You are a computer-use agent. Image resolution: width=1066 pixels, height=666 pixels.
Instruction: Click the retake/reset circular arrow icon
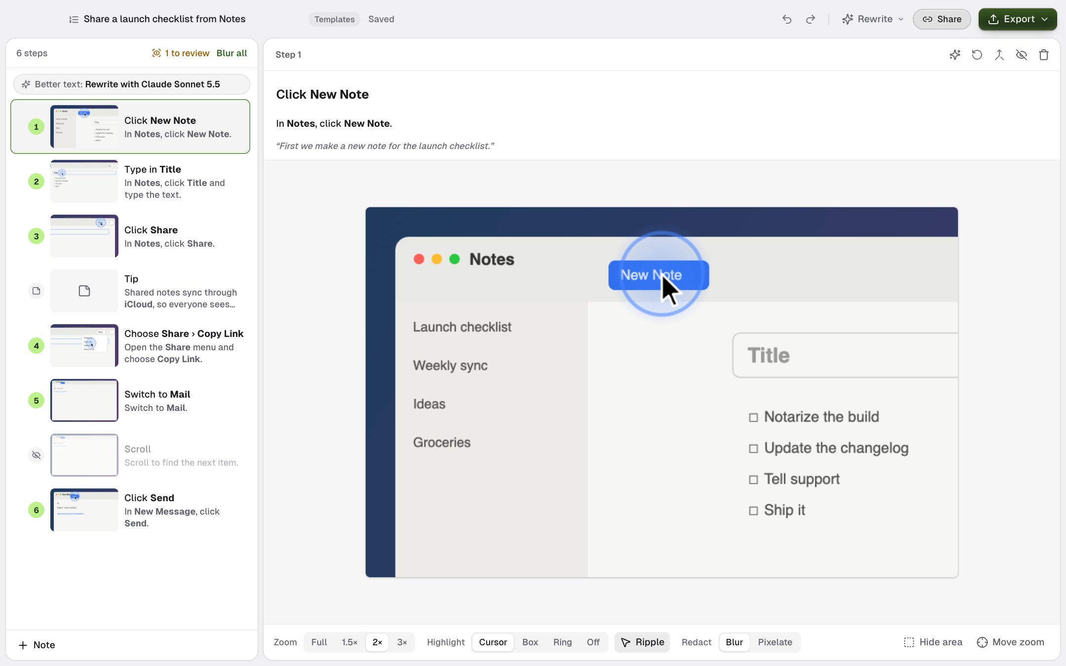(x=977, y=55)
